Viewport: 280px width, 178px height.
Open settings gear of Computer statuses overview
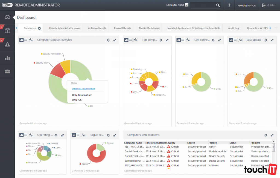108,40
